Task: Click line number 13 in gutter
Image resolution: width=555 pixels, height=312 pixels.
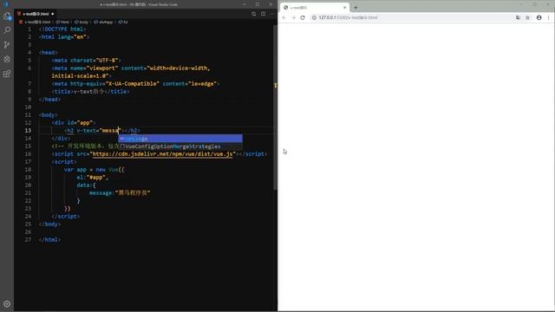Action: (x=28, y=131)
